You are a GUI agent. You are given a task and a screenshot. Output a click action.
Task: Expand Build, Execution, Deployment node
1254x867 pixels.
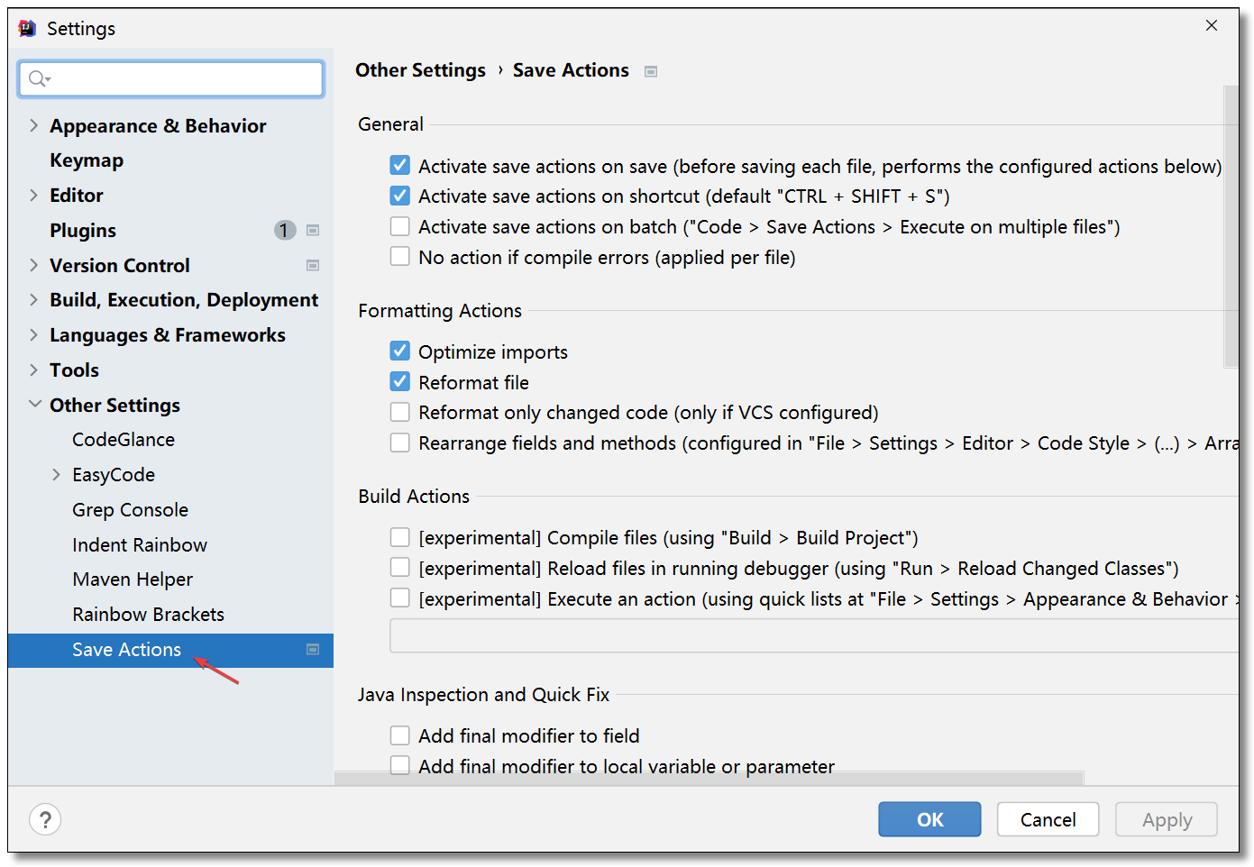click(33, 299)
